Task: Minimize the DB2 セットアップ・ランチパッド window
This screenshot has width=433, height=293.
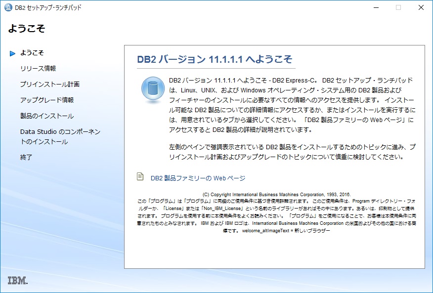Action: coord(376,7)
